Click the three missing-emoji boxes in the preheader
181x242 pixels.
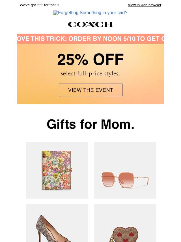pos(40,5)
